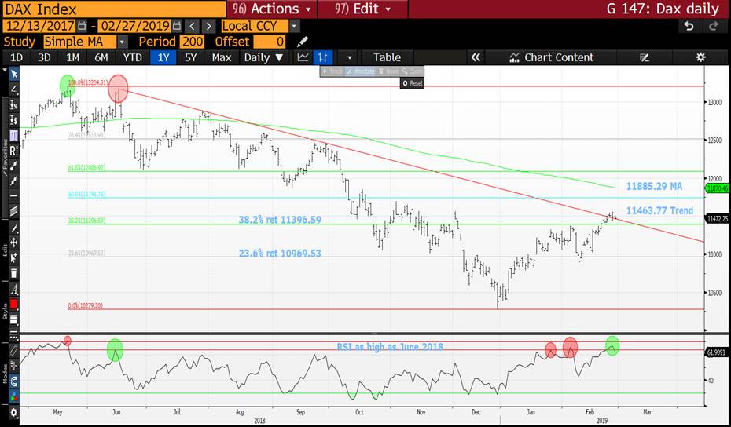Collapse panel with double chevron
This screenshot has height=427, width=731.
[x=476, y=57]
